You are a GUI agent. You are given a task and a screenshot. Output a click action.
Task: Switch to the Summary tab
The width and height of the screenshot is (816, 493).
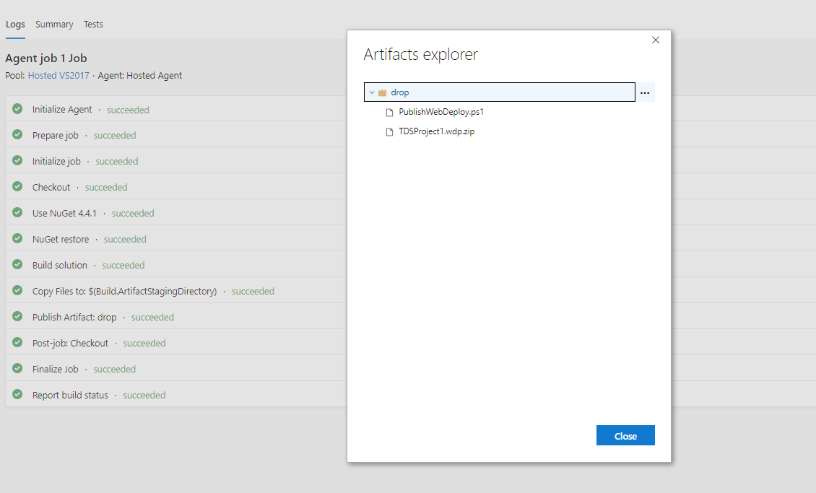[54, 24]
